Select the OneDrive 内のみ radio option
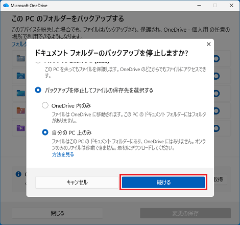The height and width of the screenshot is (225, 240). click(45, 105)
